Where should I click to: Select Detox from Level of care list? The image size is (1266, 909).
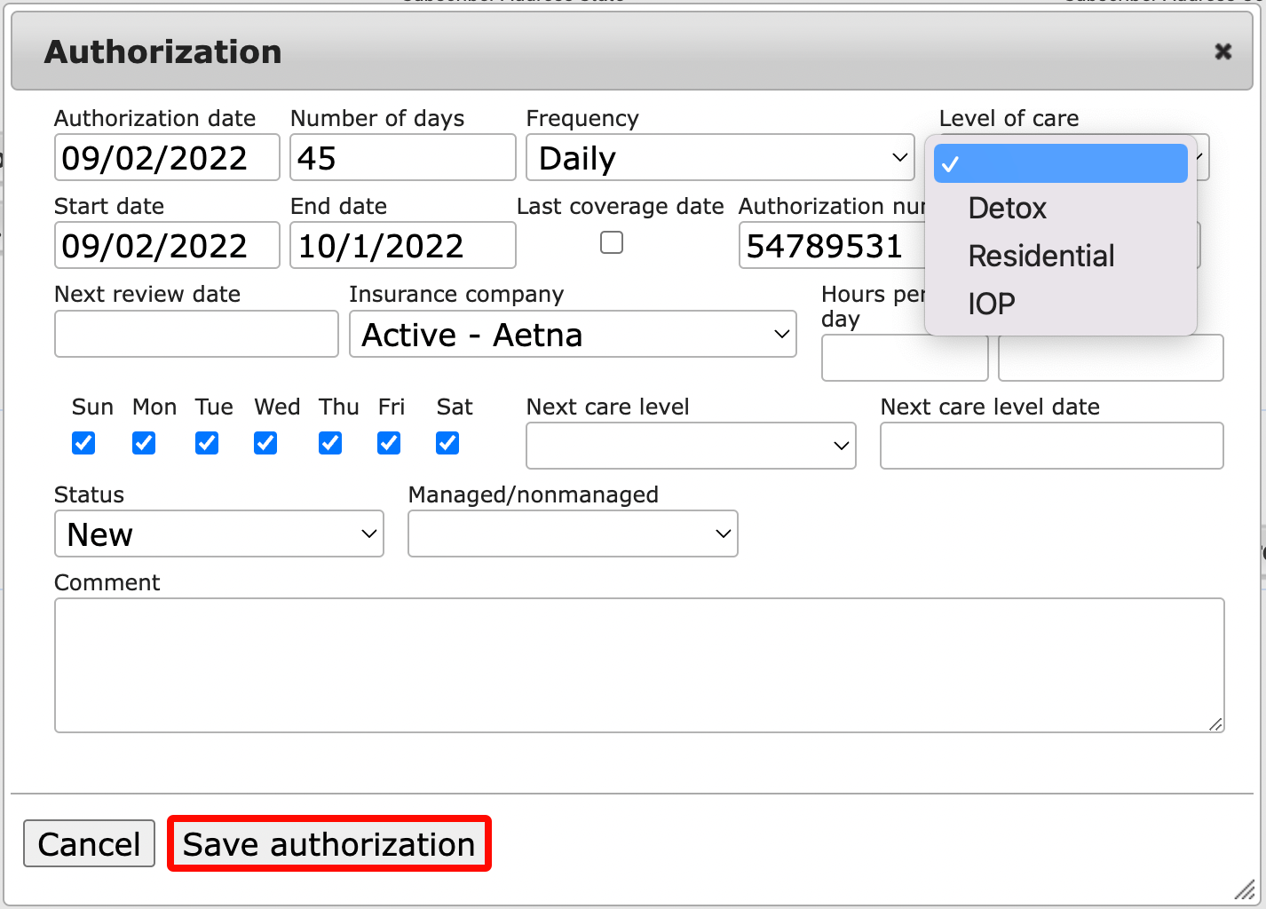click(1007, 209)
